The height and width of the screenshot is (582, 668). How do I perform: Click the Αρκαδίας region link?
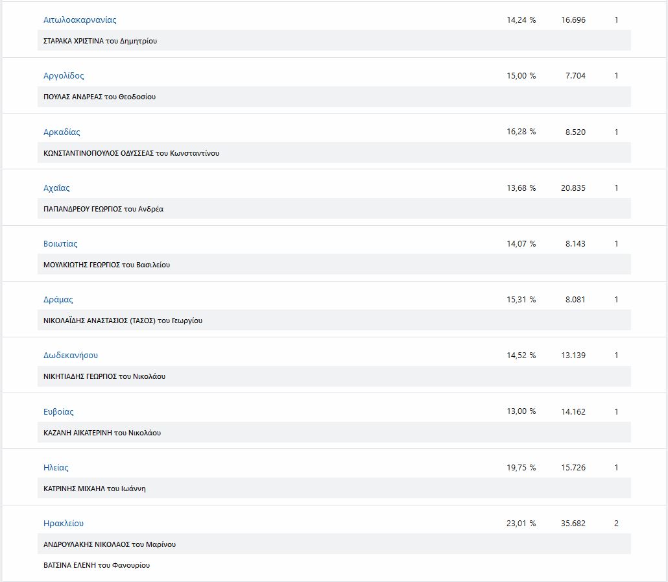[62, 132]
